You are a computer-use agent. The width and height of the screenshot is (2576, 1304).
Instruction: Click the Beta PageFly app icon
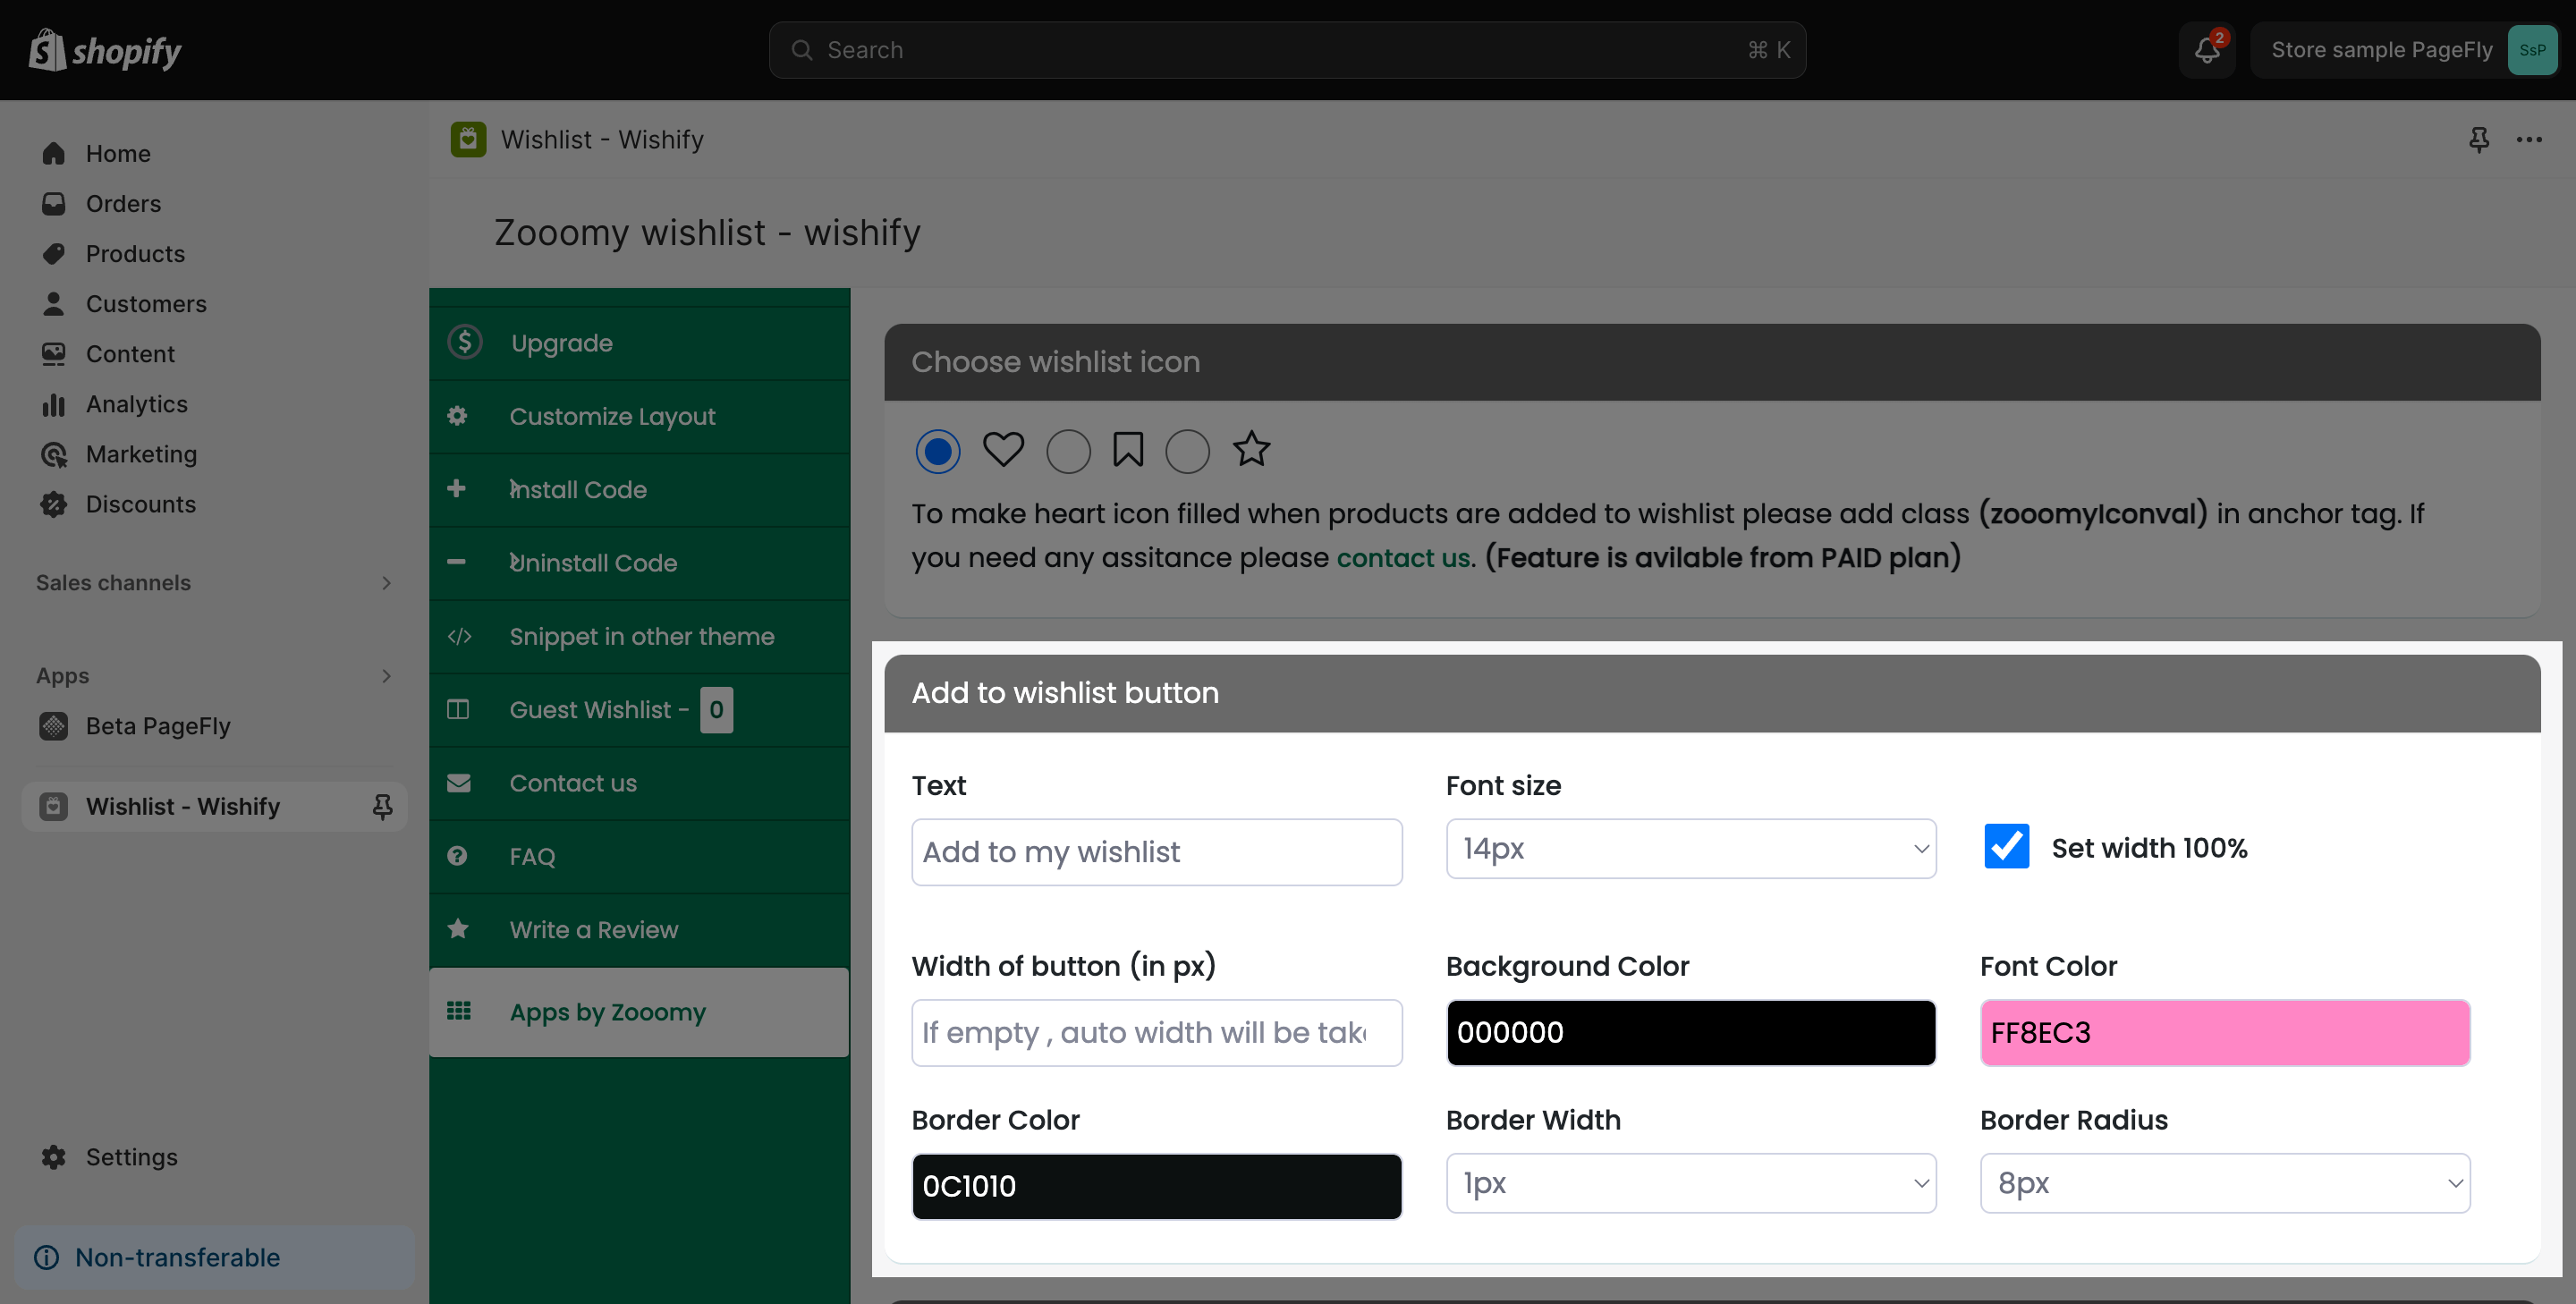pos(54,726)
